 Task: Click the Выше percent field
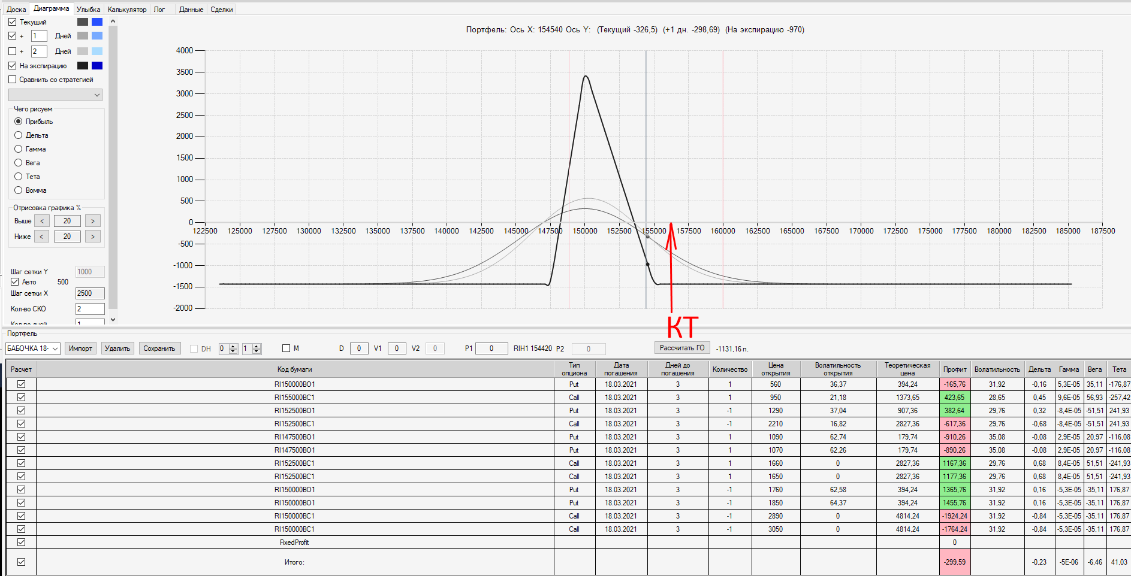pos(67,221)
